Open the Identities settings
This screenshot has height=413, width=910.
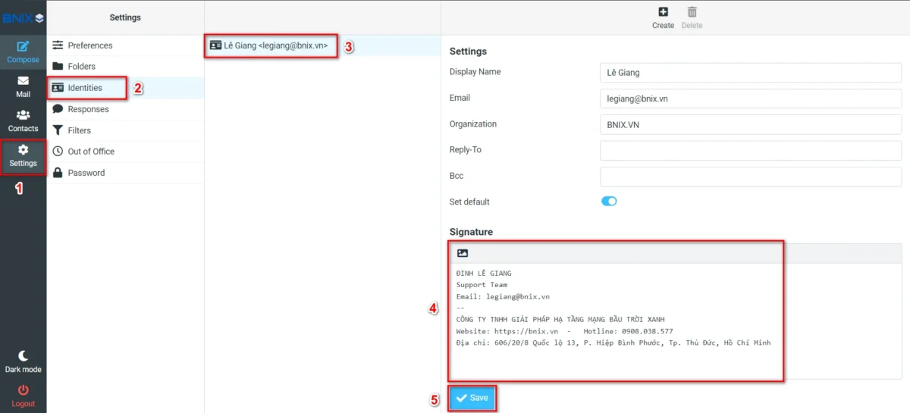[126, 88]
